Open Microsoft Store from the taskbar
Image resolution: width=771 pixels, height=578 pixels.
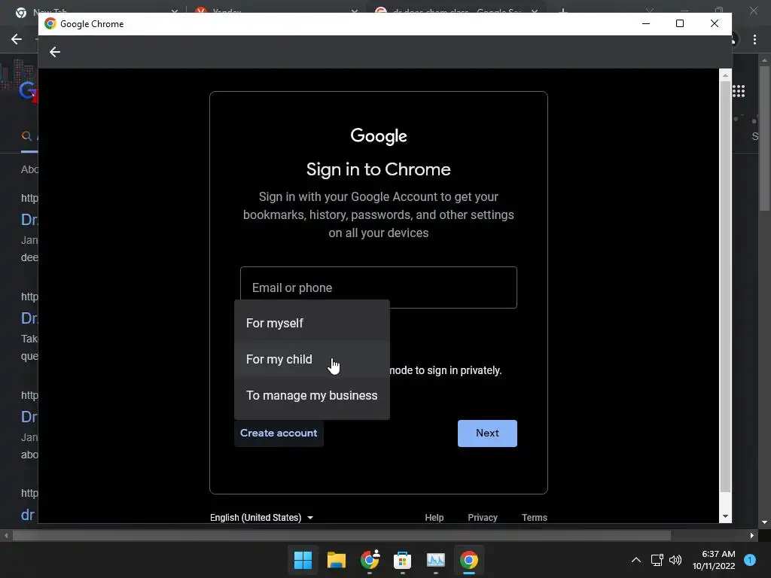click(402, 560)
